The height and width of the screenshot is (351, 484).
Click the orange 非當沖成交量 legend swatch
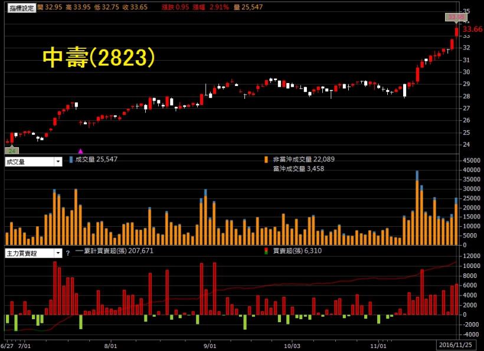(x=266, y=160)
